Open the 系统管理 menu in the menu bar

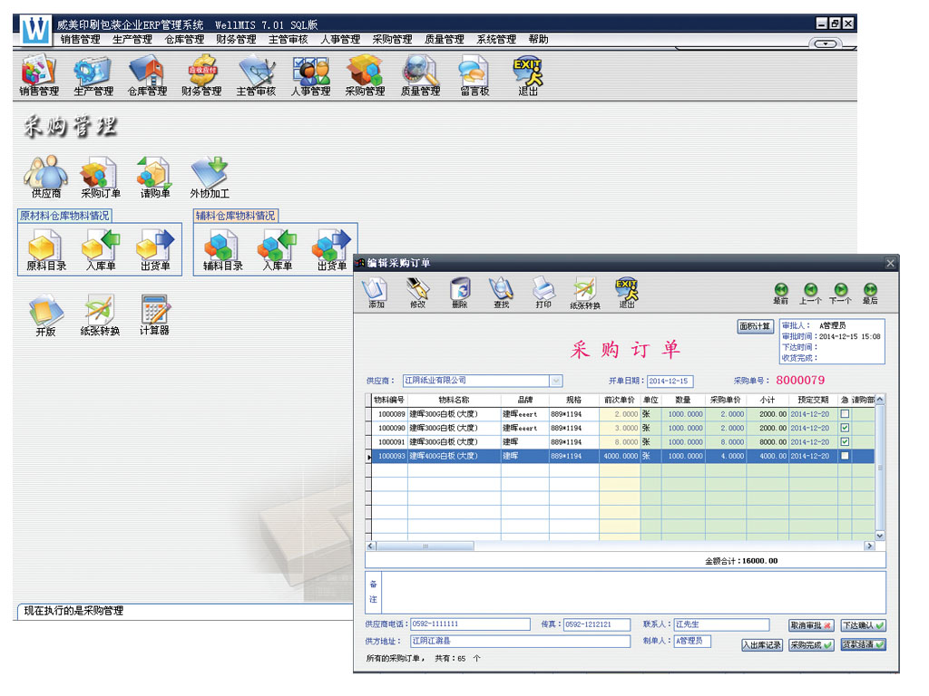click(x=496, y=40)
